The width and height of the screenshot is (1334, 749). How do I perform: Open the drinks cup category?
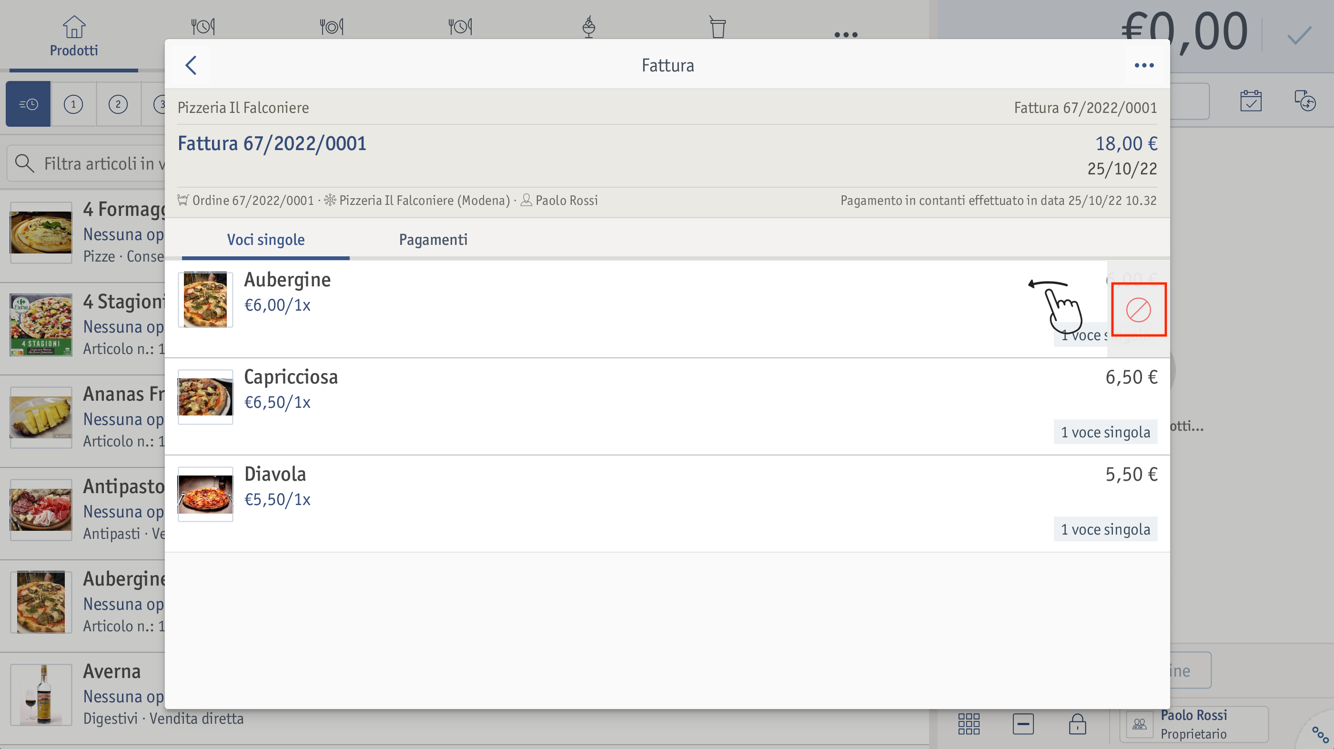[718, 26]
